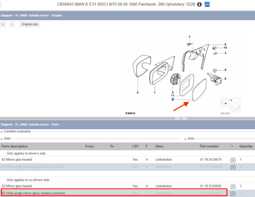Select callout number 8 in diagram
The height and width of the screenshot is (197, 255).
click(226, 79)
